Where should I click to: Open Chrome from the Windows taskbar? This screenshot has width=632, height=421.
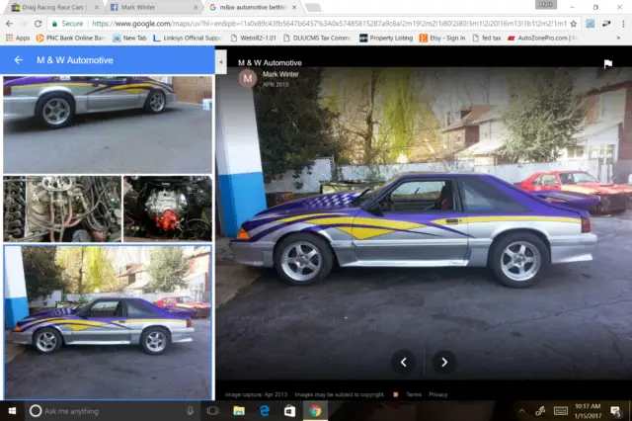coord(315,410)
